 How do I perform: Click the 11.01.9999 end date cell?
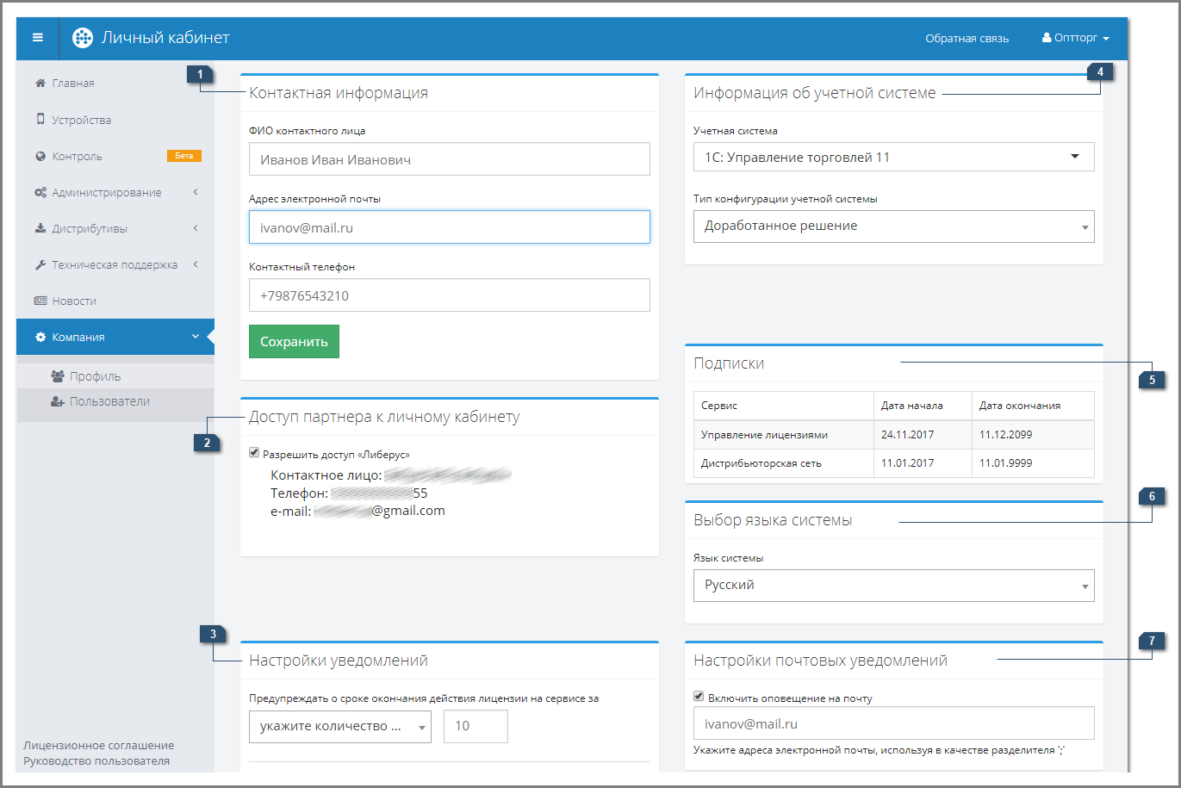(1033, 463)
